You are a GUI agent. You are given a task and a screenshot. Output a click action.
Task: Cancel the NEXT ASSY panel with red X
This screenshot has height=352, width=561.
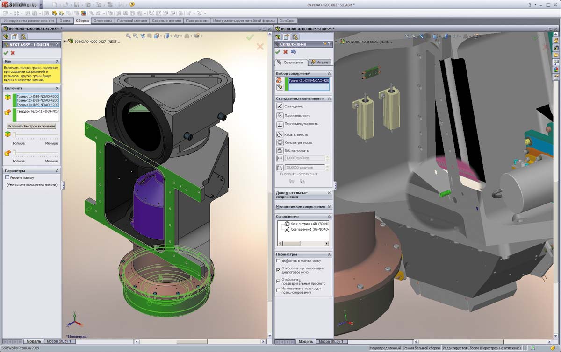coord(13,53)
